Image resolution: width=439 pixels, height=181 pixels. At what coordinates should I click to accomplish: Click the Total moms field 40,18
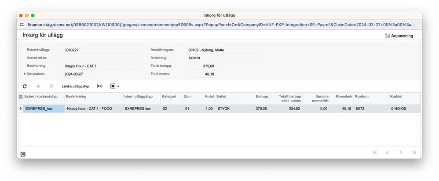(201, 74)
